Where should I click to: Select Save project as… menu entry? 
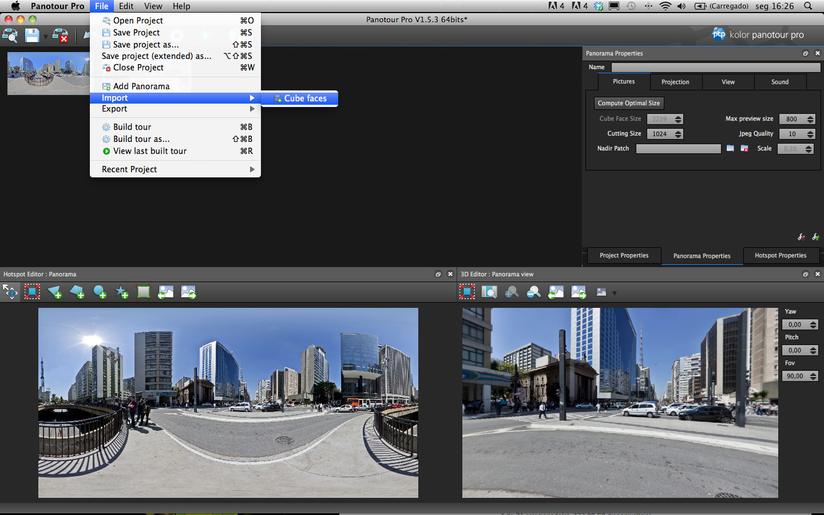click(175, 45)
